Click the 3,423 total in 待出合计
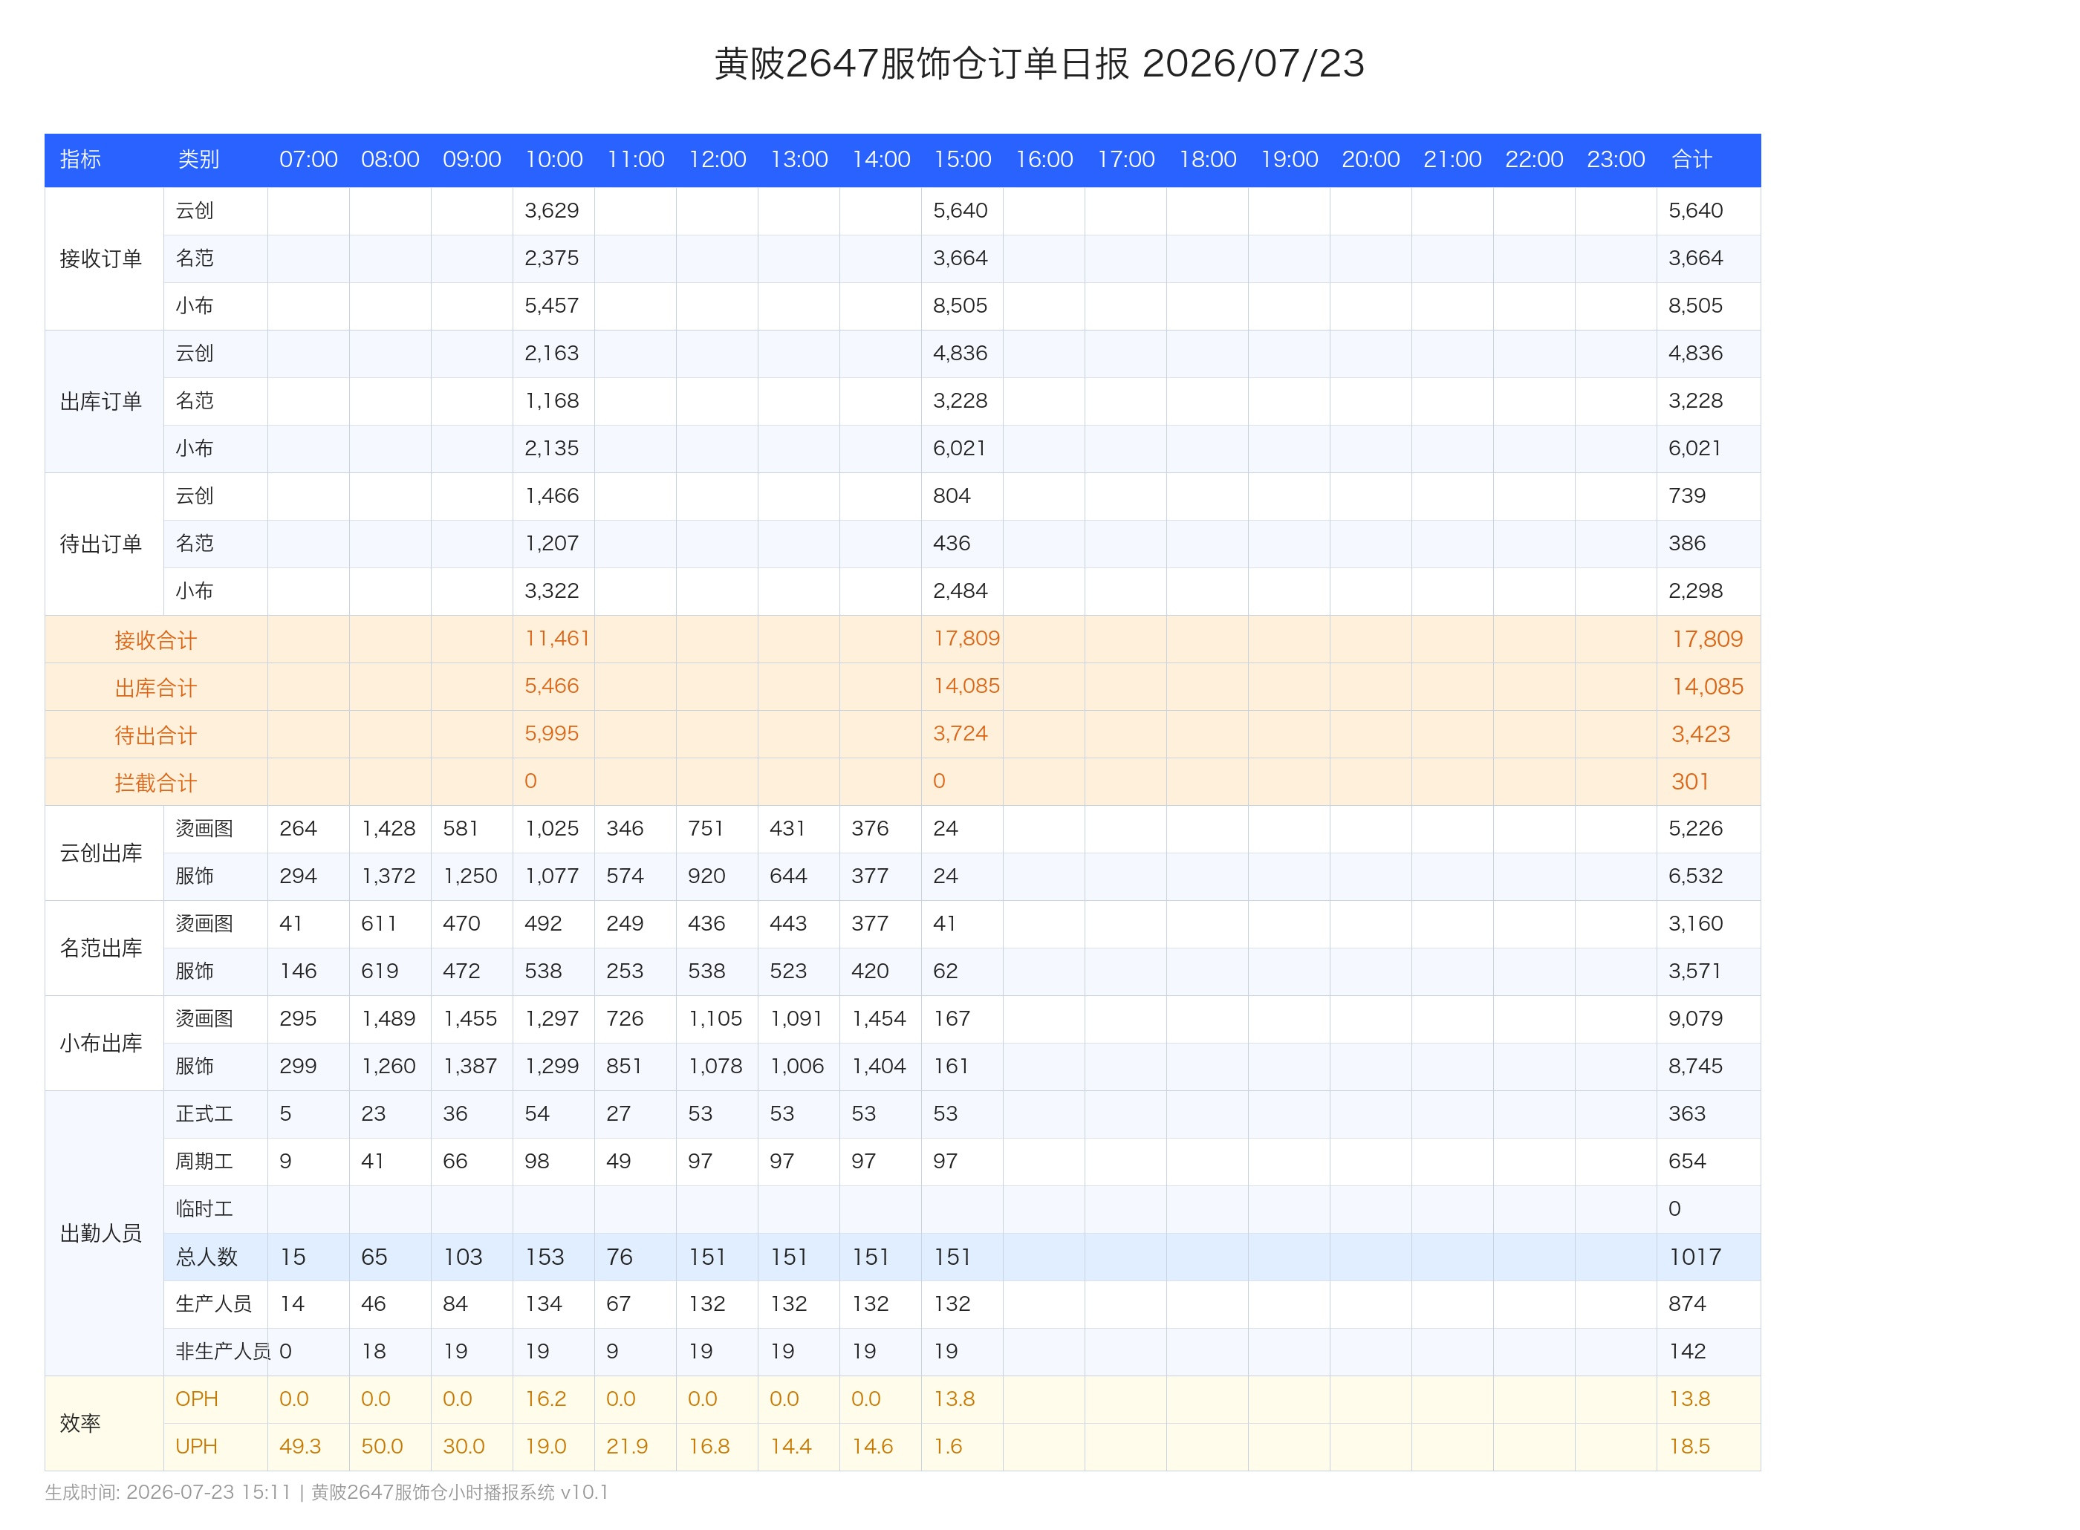This screenshot has height=1530, width=2080. 1700,735
